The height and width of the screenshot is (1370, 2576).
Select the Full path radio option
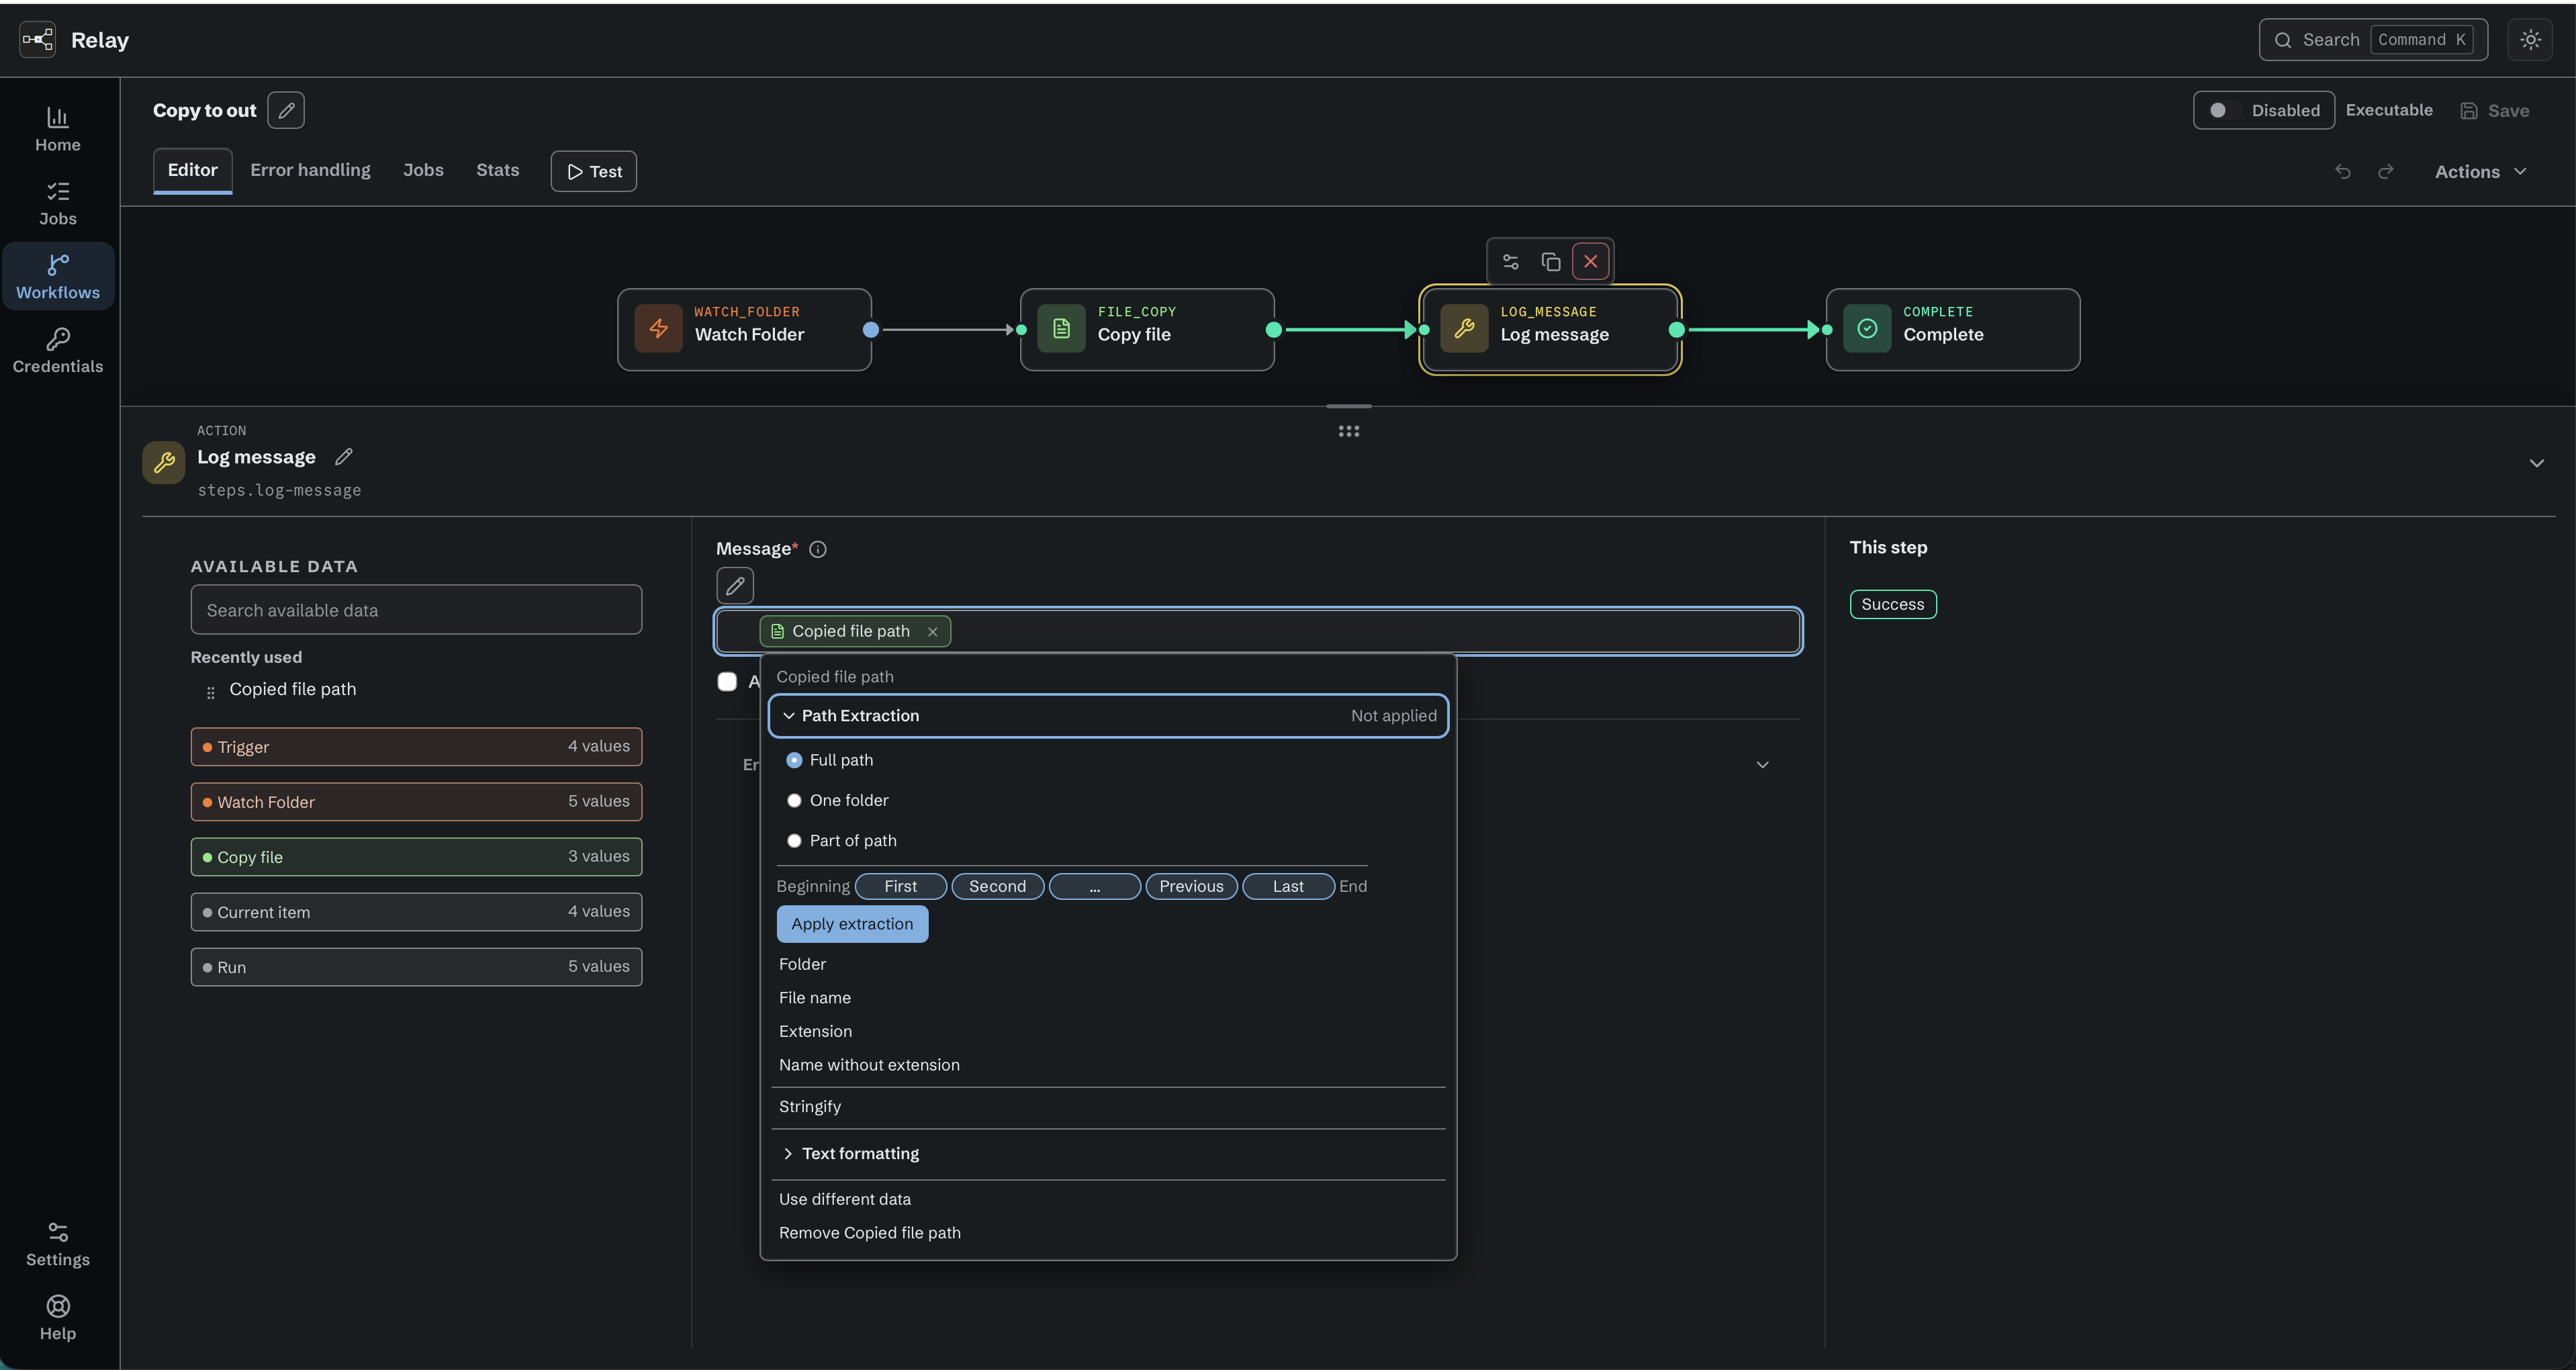click(x=794, y=760)
